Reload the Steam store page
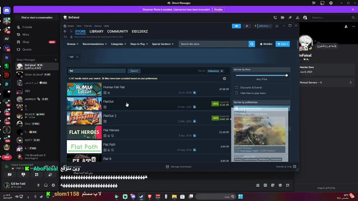This screenshot has width=358, height=201. (x=65, y=37)
